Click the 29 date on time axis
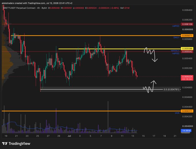This screenshot has height=149, width=196. [59, 136]
